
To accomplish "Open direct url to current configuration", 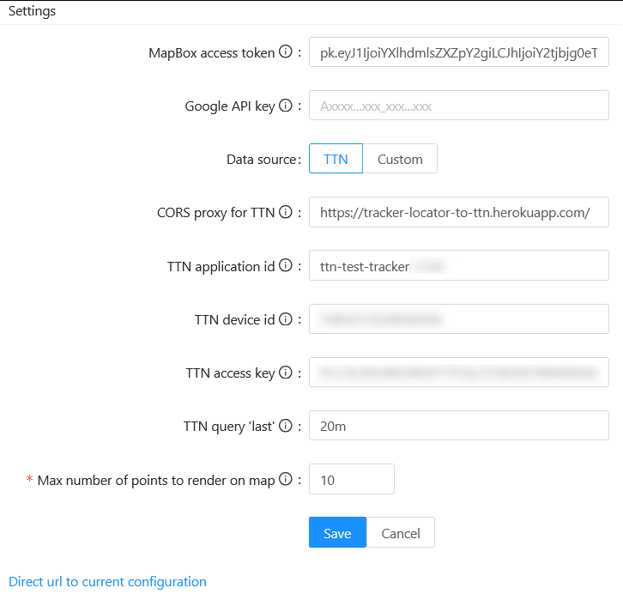I will pos(107,581).
